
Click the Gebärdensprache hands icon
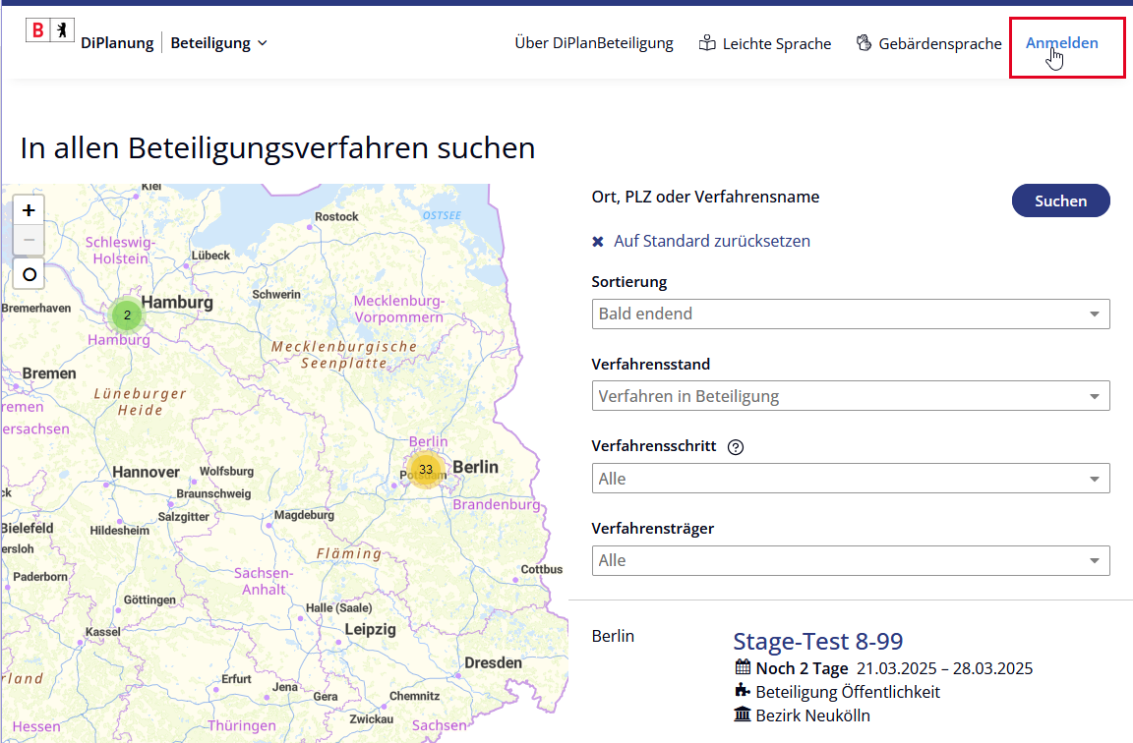(864, 42)
